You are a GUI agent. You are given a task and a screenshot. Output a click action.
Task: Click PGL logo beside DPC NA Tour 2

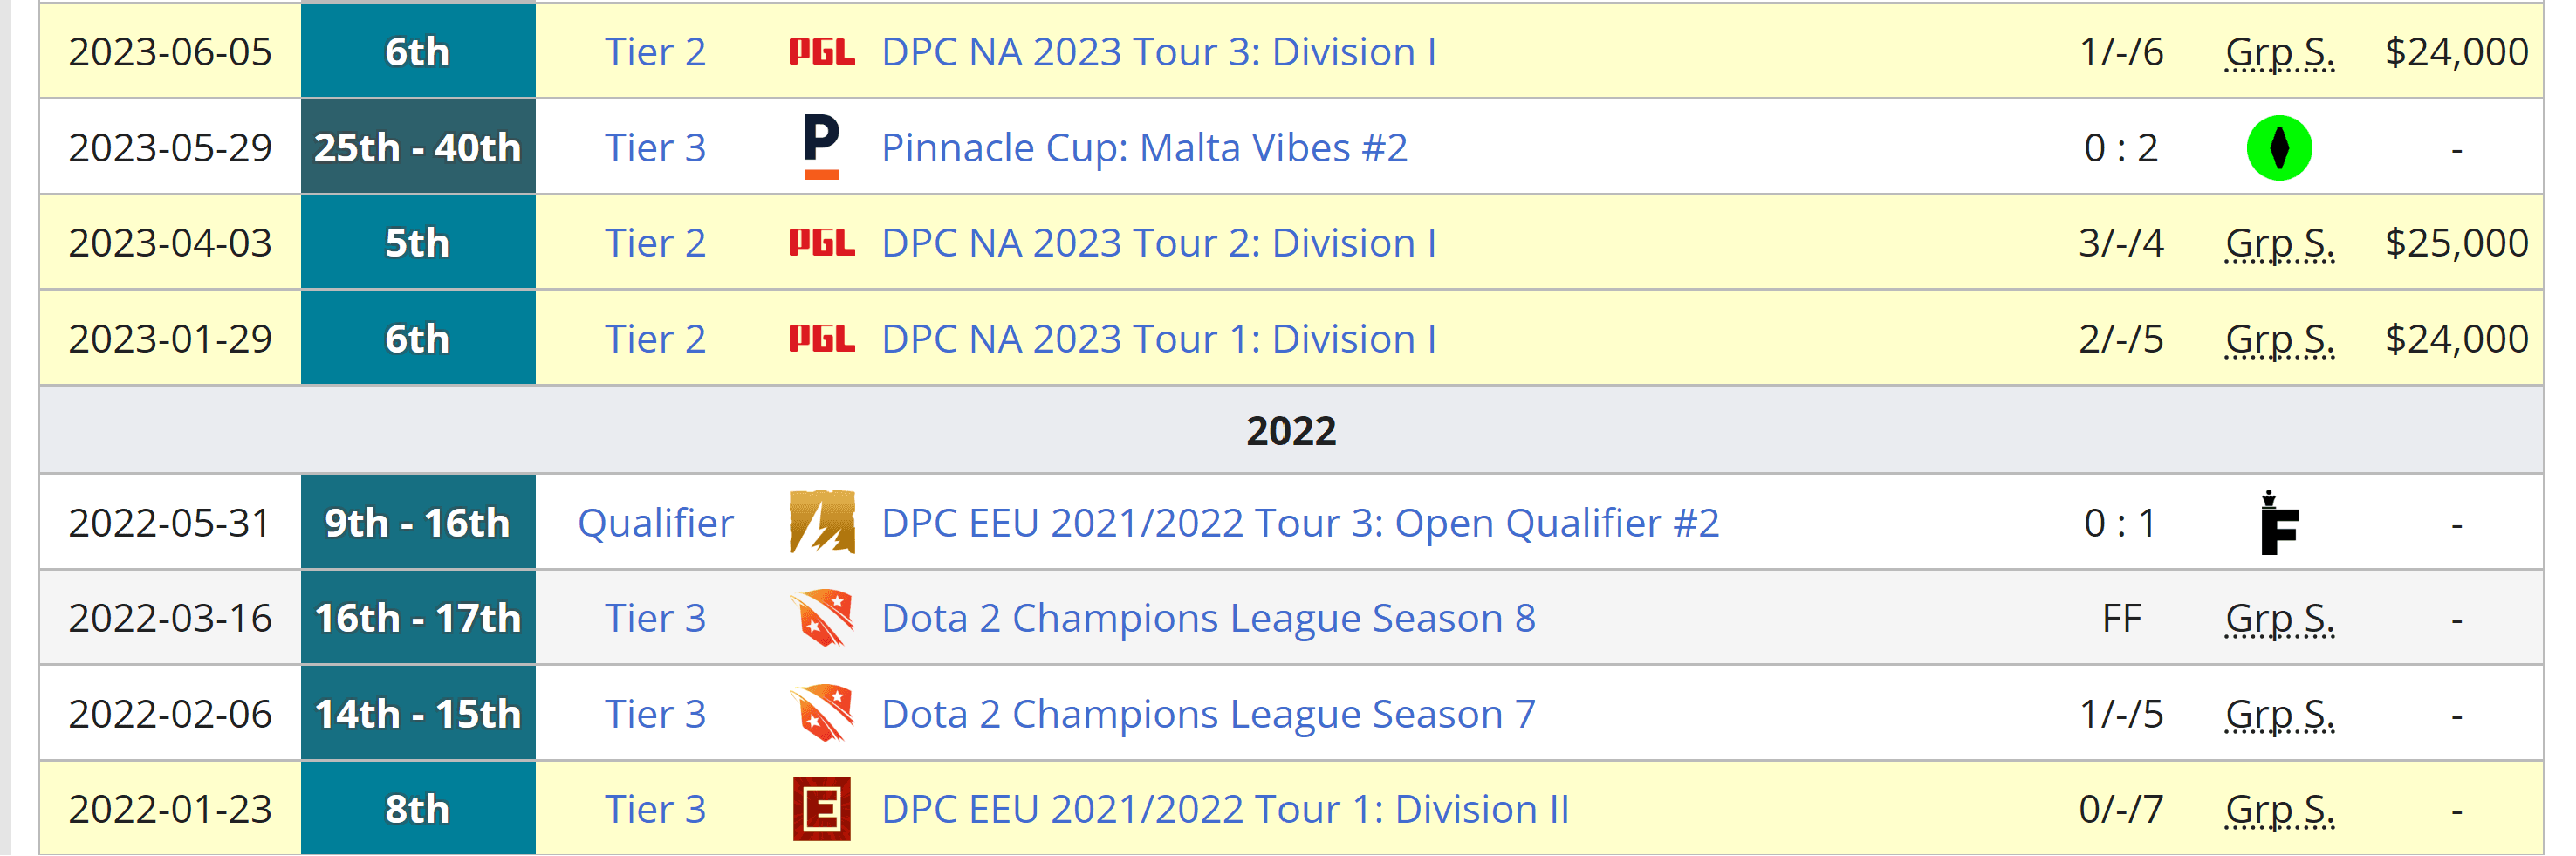click(x=821, y=243)
